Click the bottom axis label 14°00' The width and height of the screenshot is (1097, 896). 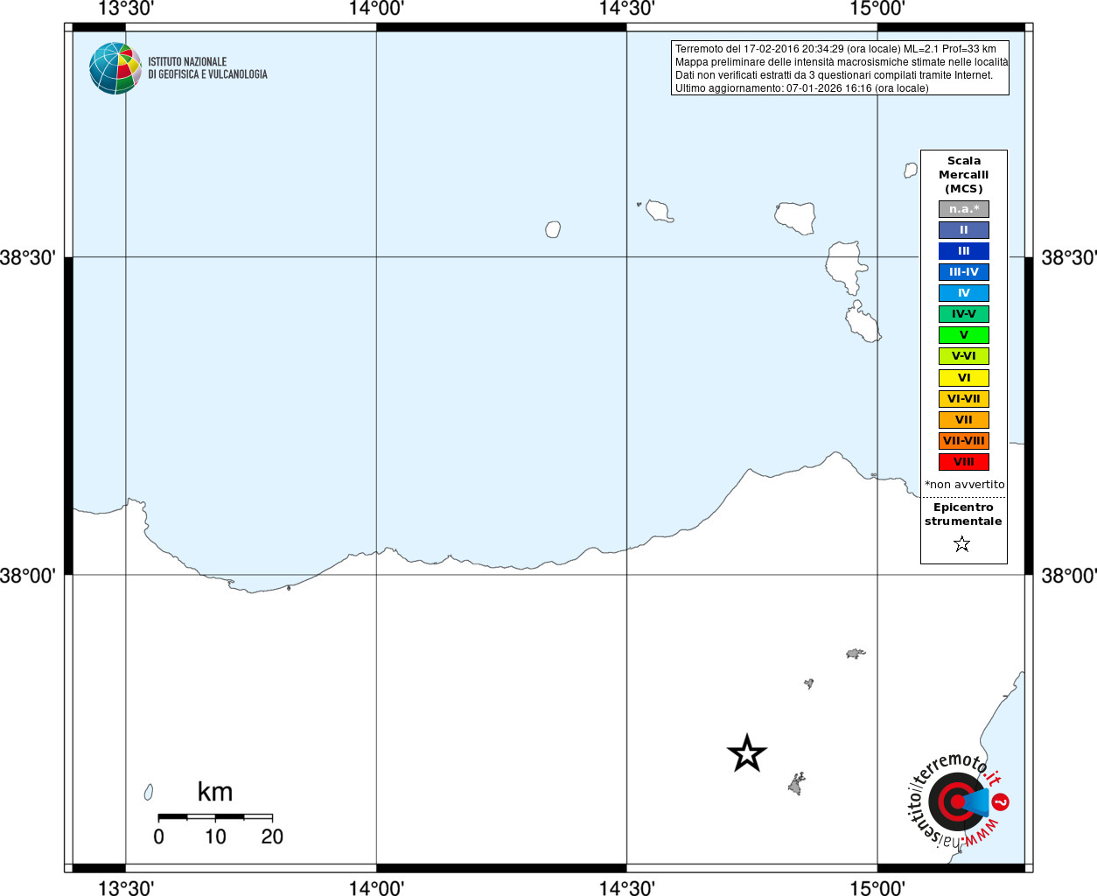click(376, 887)
